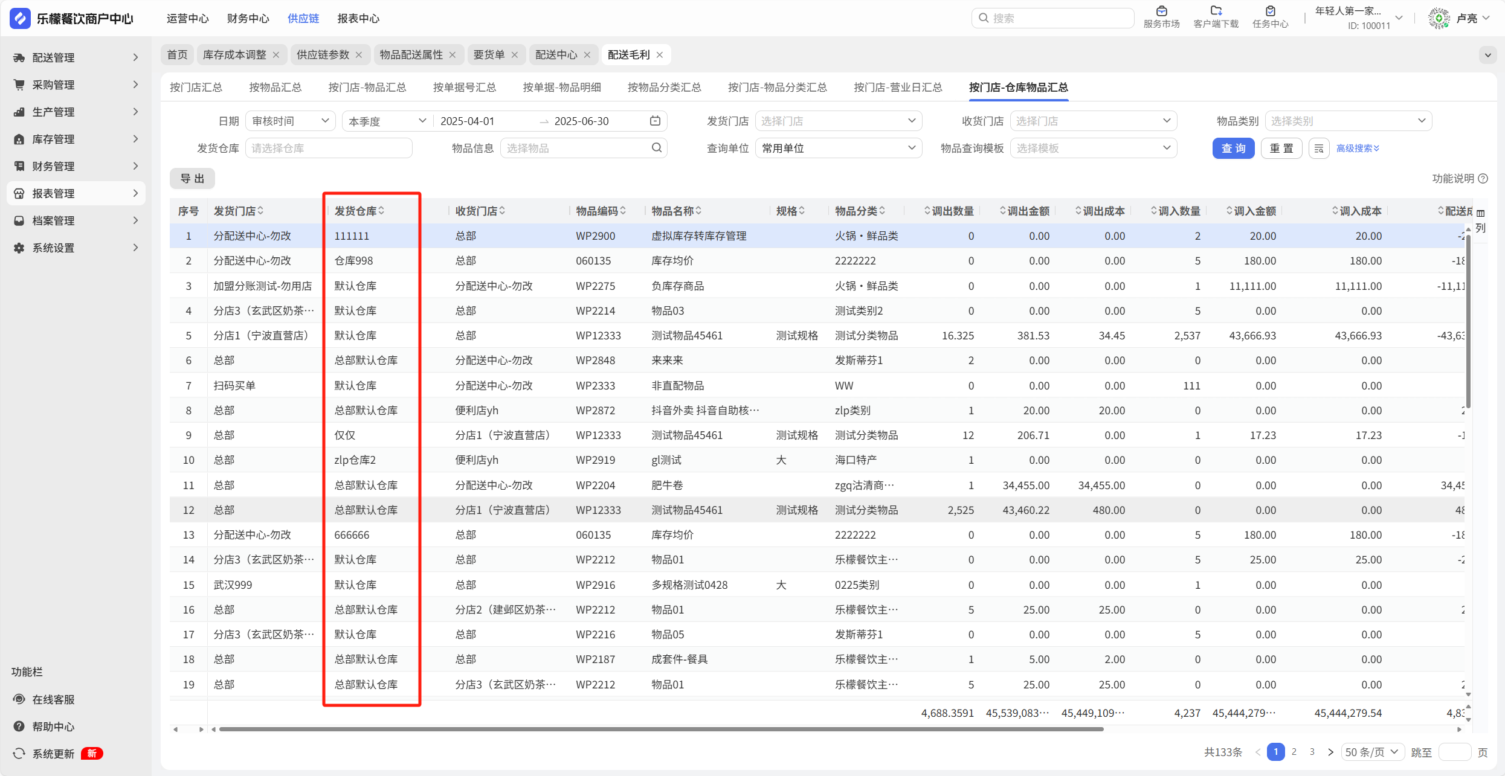Expand the open-tabs list dropdown arrow

(x=1488, y=55)
